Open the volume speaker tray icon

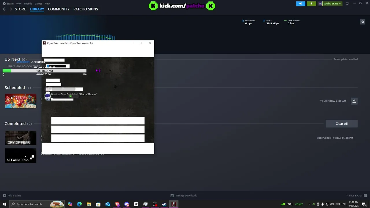(x=332, y=204)
